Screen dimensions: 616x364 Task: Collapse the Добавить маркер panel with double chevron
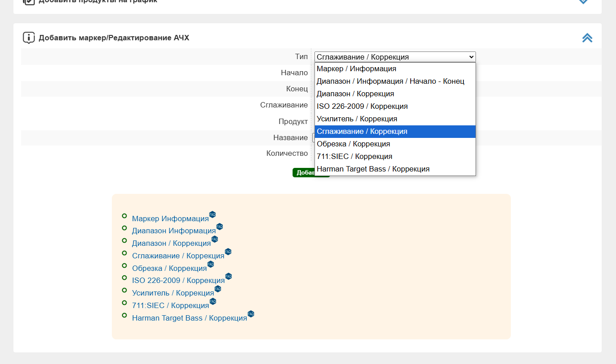[x=587, y=38]
